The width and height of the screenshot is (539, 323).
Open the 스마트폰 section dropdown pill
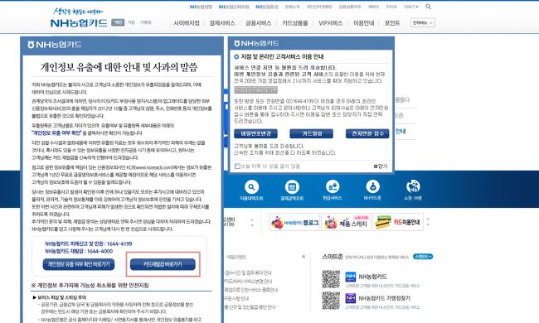coord(422,257)
